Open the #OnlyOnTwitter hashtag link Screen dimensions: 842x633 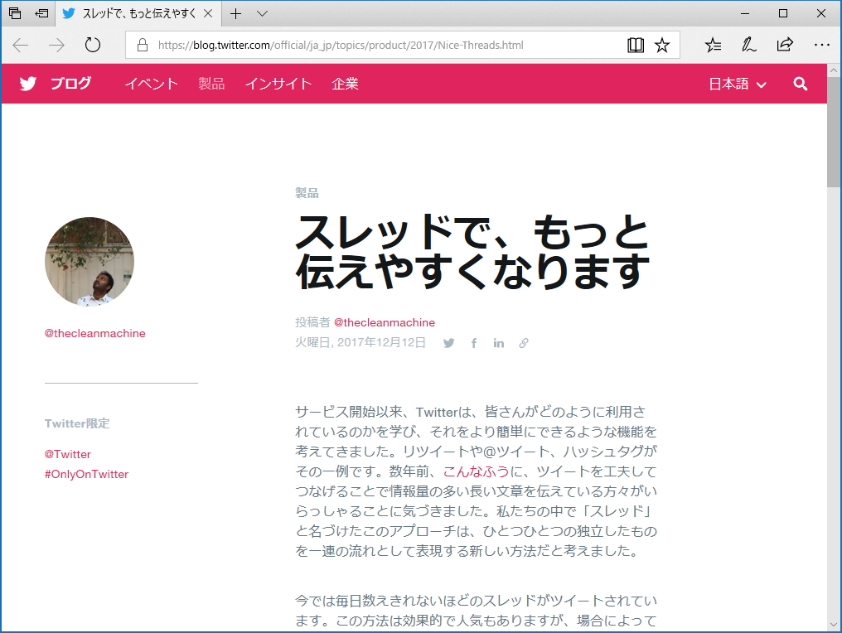[x=86, y=474]
